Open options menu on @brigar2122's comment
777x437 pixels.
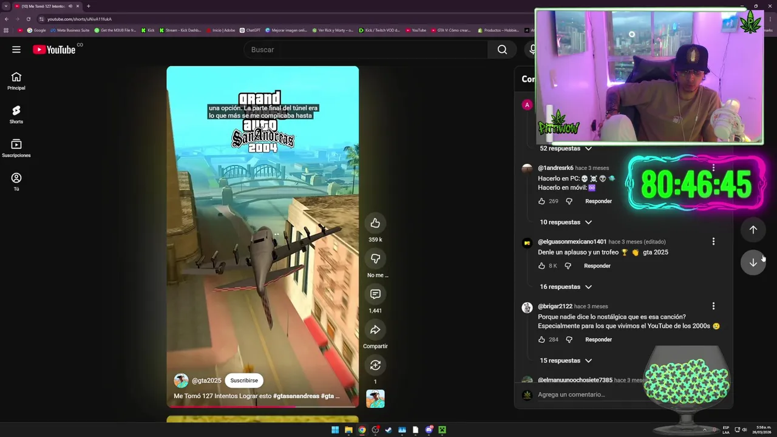click(713, 307)
